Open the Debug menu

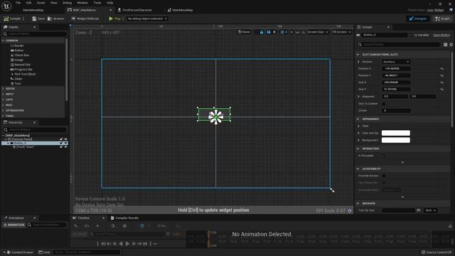click(67, 3)
